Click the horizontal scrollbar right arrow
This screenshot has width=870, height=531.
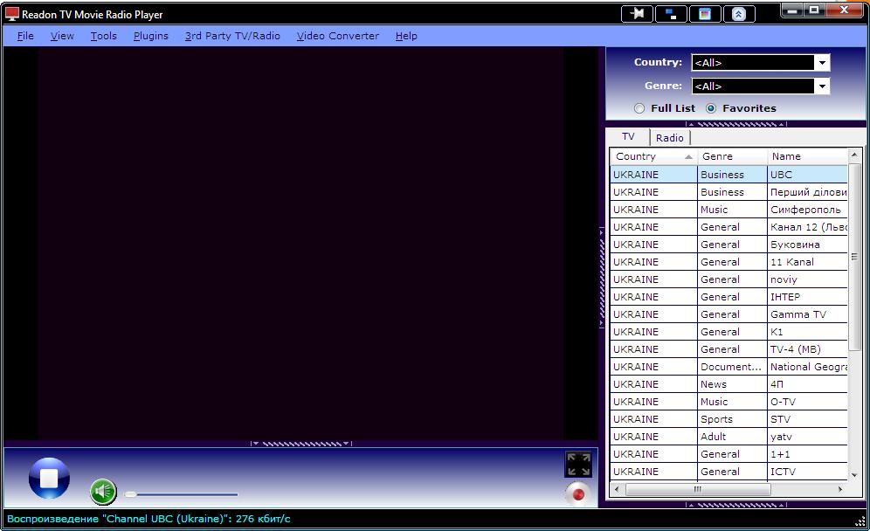point(840,489)
